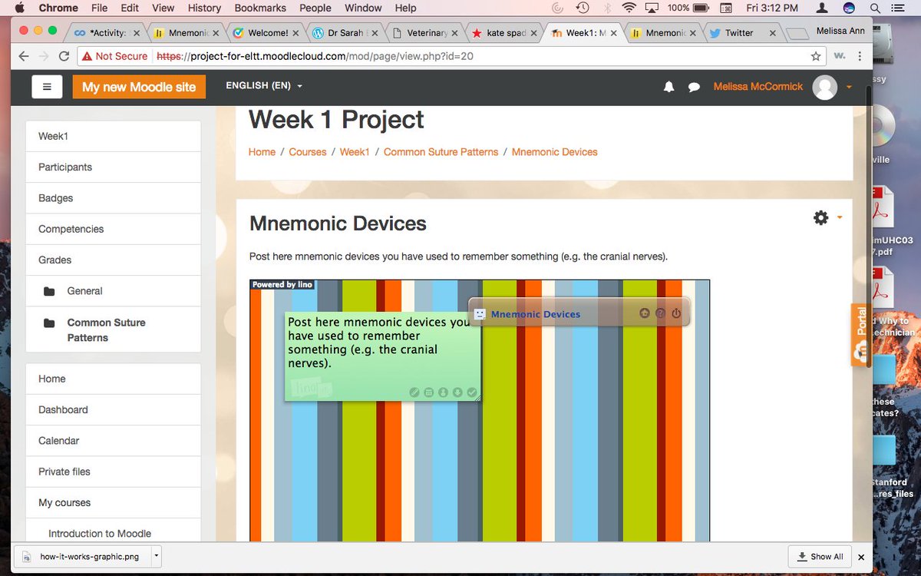Open the messages speech bubble icon
This screenshot has width=921, height=576.
[694, 87]
